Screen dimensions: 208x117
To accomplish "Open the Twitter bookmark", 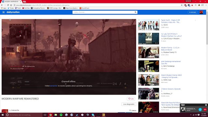I will [11, 8].
